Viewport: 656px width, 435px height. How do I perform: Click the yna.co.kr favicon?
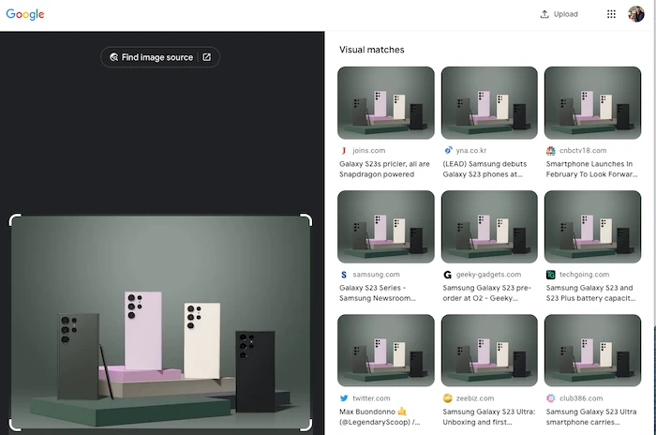(x=448, y=150)
